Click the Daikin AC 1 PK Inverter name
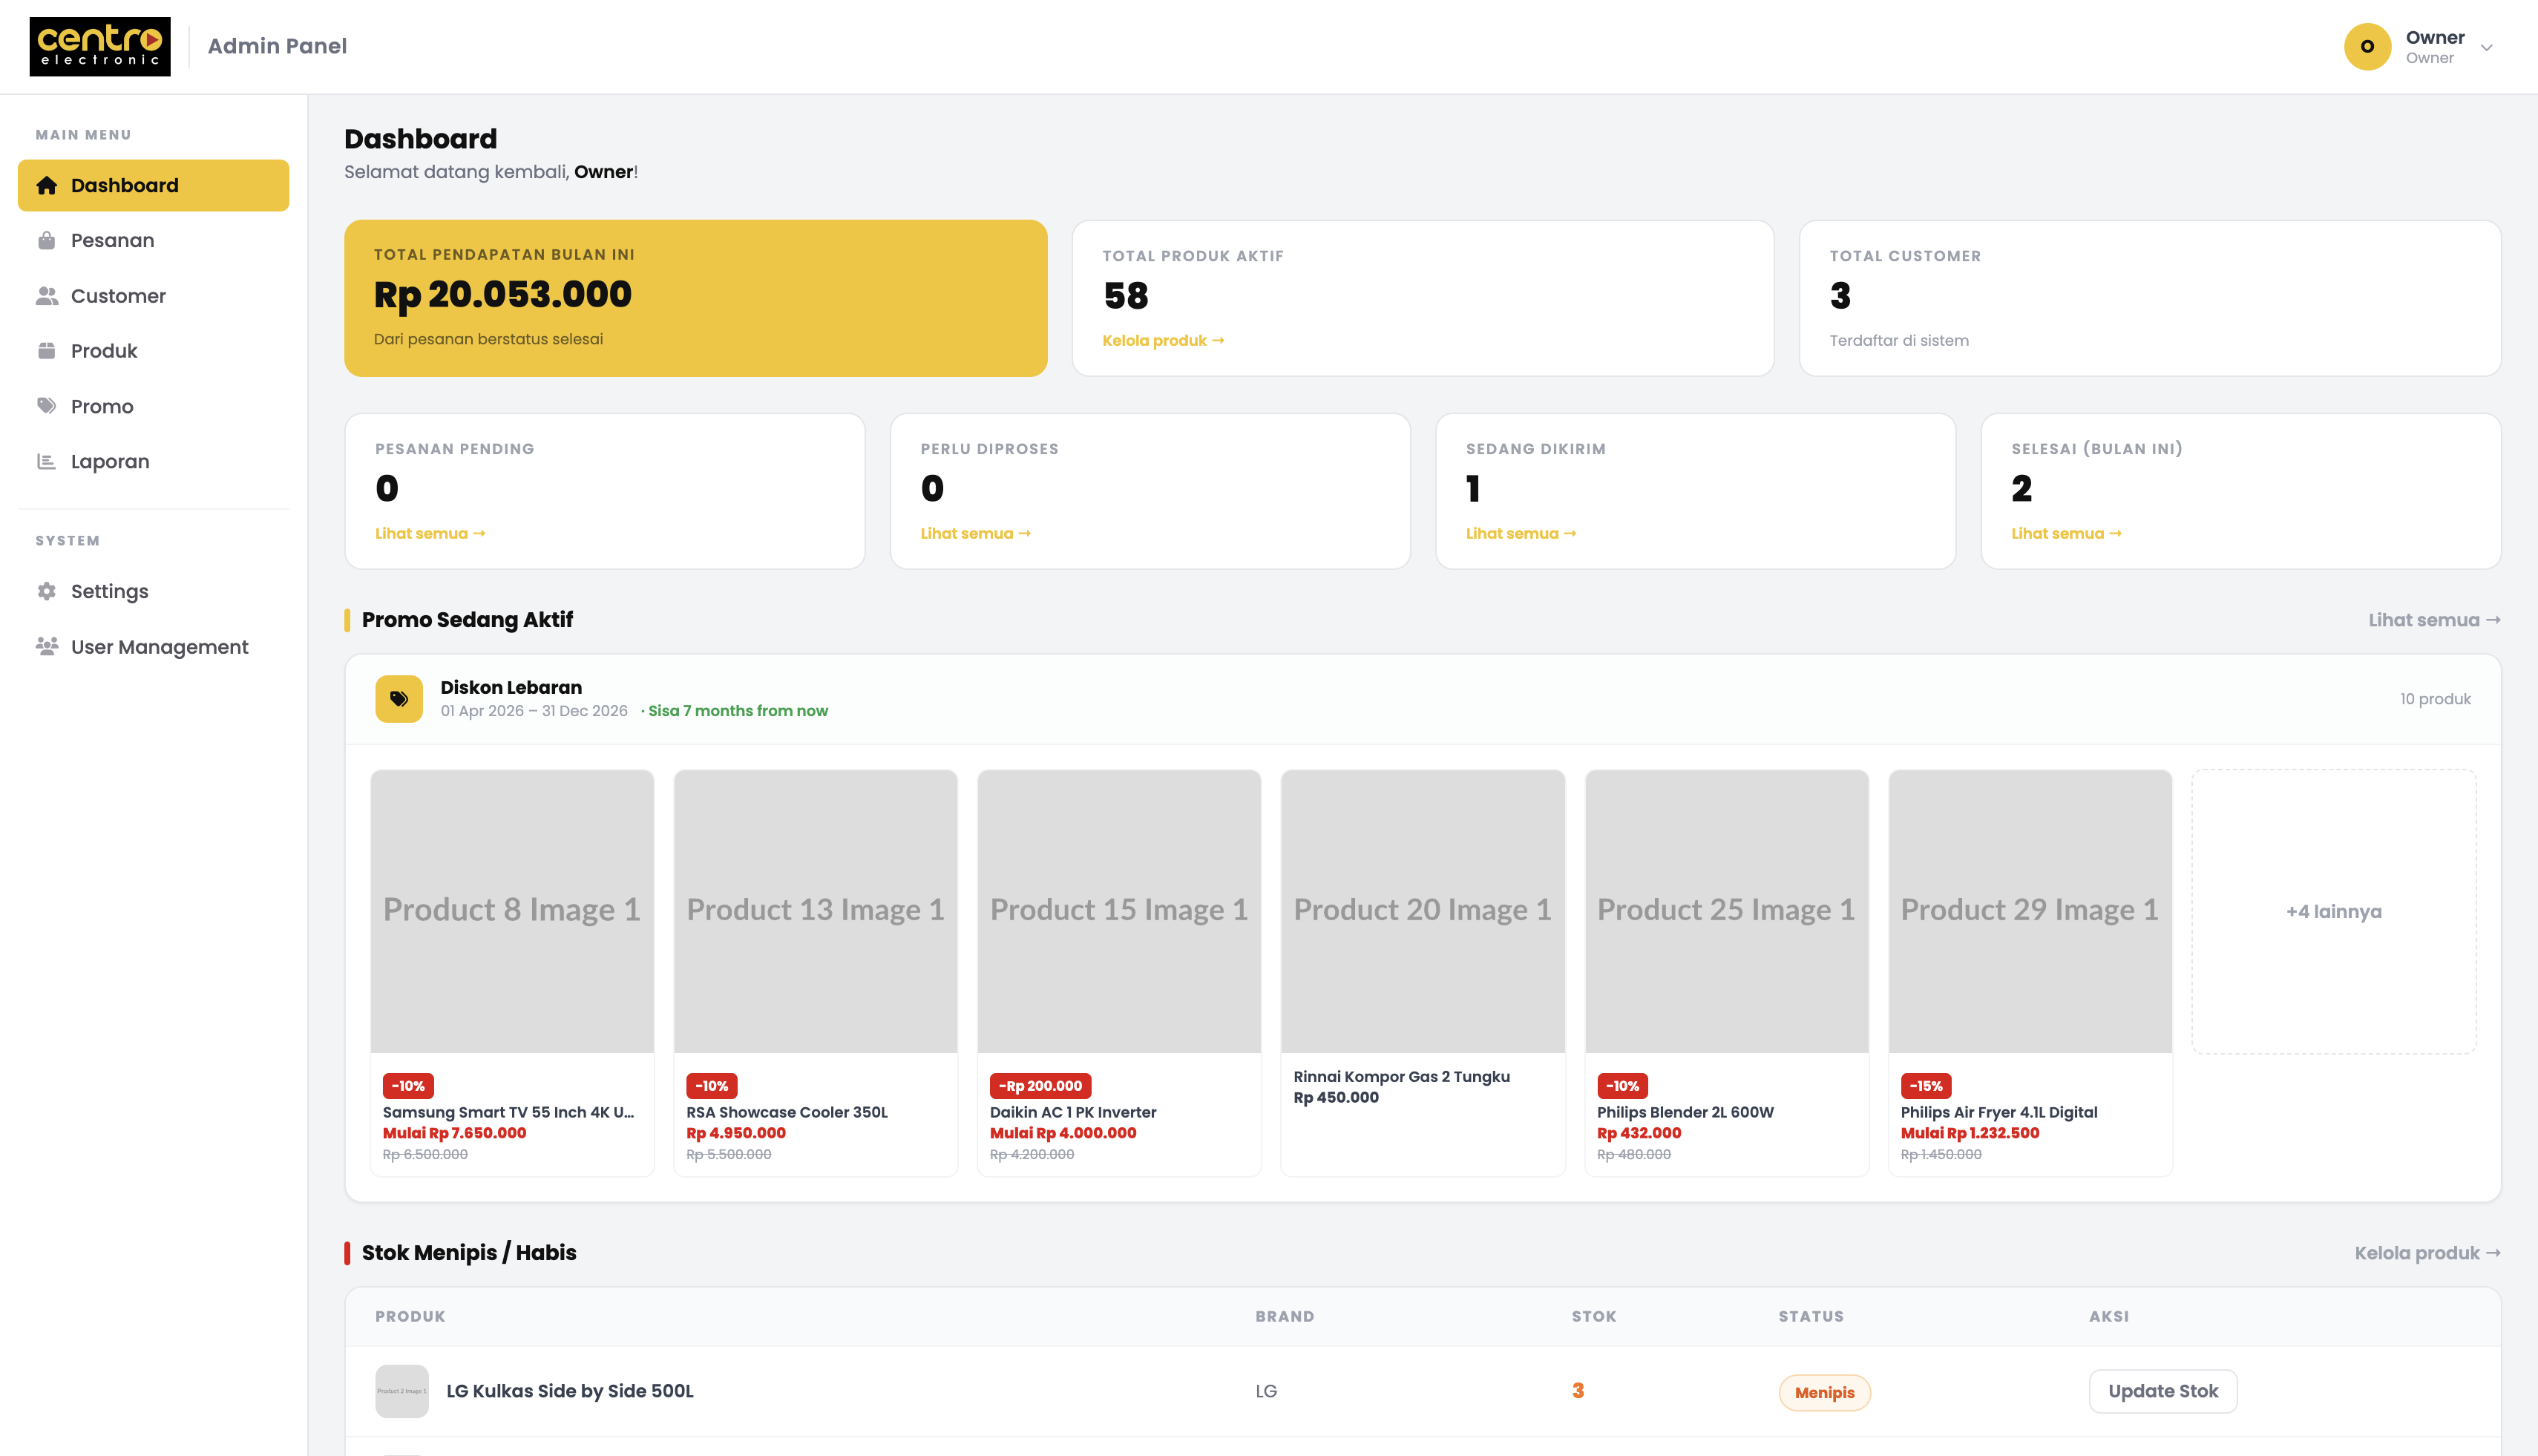Image resolution: width=2538 pixels, height=1456 pixels. pos(1073,1112)
